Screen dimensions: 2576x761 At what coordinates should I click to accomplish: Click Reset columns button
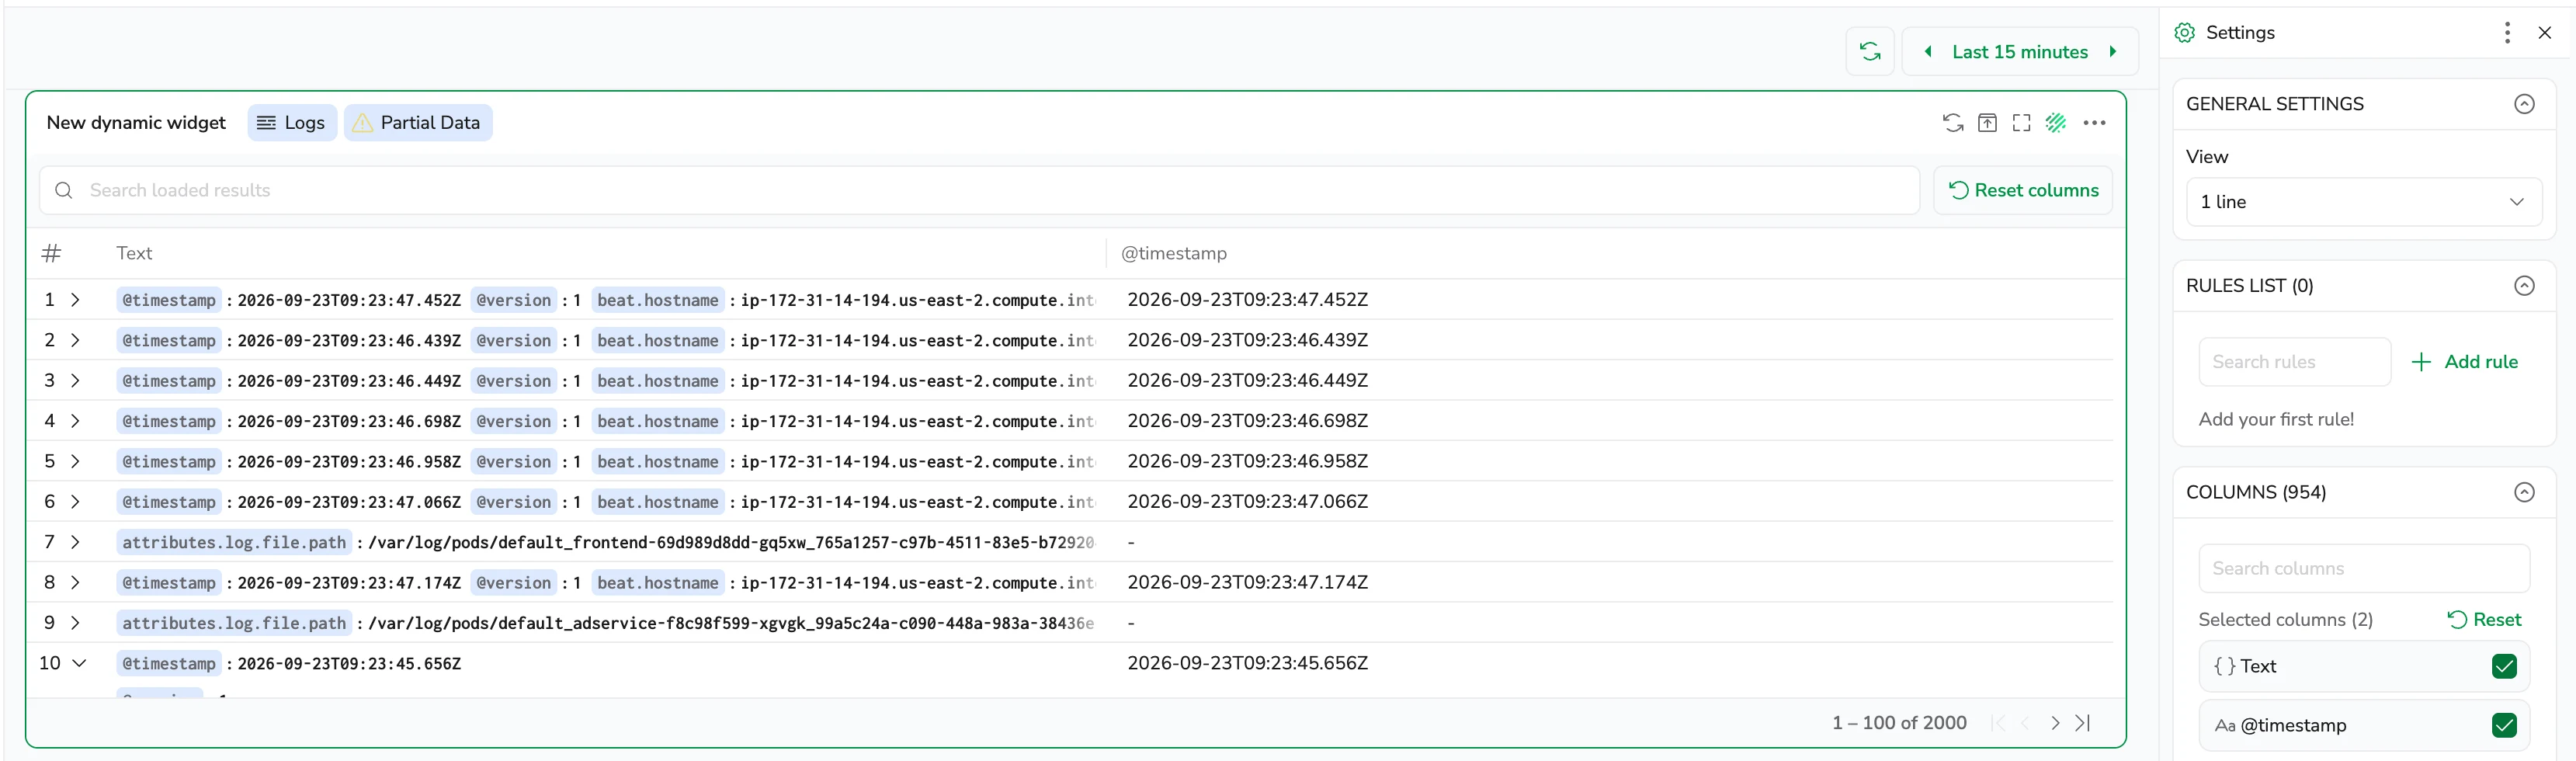point(2022,190)
